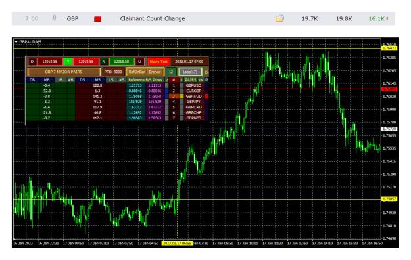The height and width of the screenshot is (260, 411).
Task: Click the N button in the panel
Action: (x=103, y=62)
